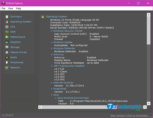153x118 pixels.
Task: Click the 'User Account Control (UAC)' row
Action: pyautogui.click(x=76, y=34)
